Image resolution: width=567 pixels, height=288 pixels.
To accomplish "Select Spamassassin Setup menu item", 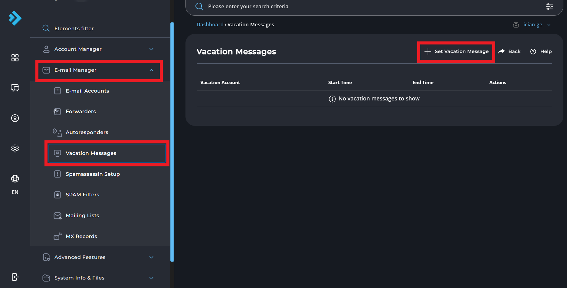I will coord(93,174).
